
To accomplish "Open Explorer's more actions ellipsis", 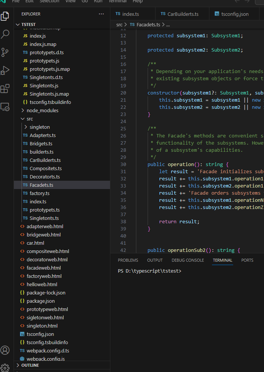I will point(101,14).
